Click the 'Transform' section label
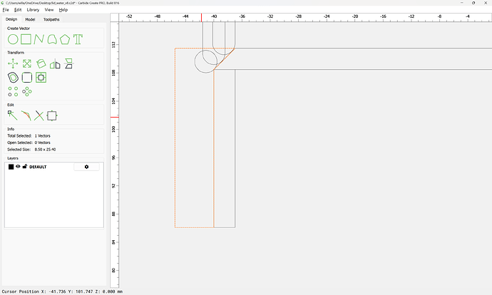Viewport: 492px width, 295px height. (16, 52)
